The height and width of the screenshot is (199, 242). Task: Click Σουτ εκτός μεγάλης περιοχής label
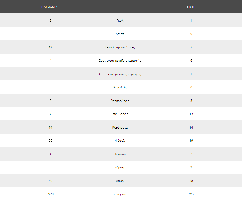[120, 74]
